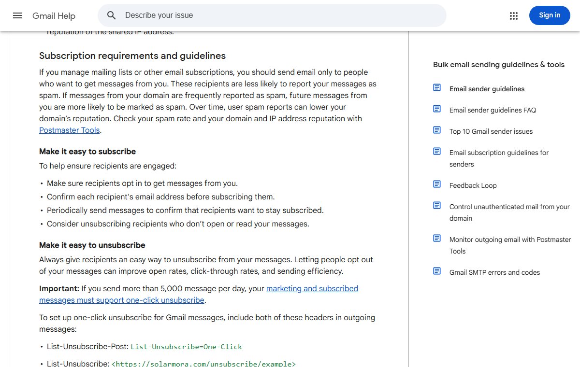Open Email sender guidelines FAQ
This screenshot has width=580, height=367.
[493, 110]
